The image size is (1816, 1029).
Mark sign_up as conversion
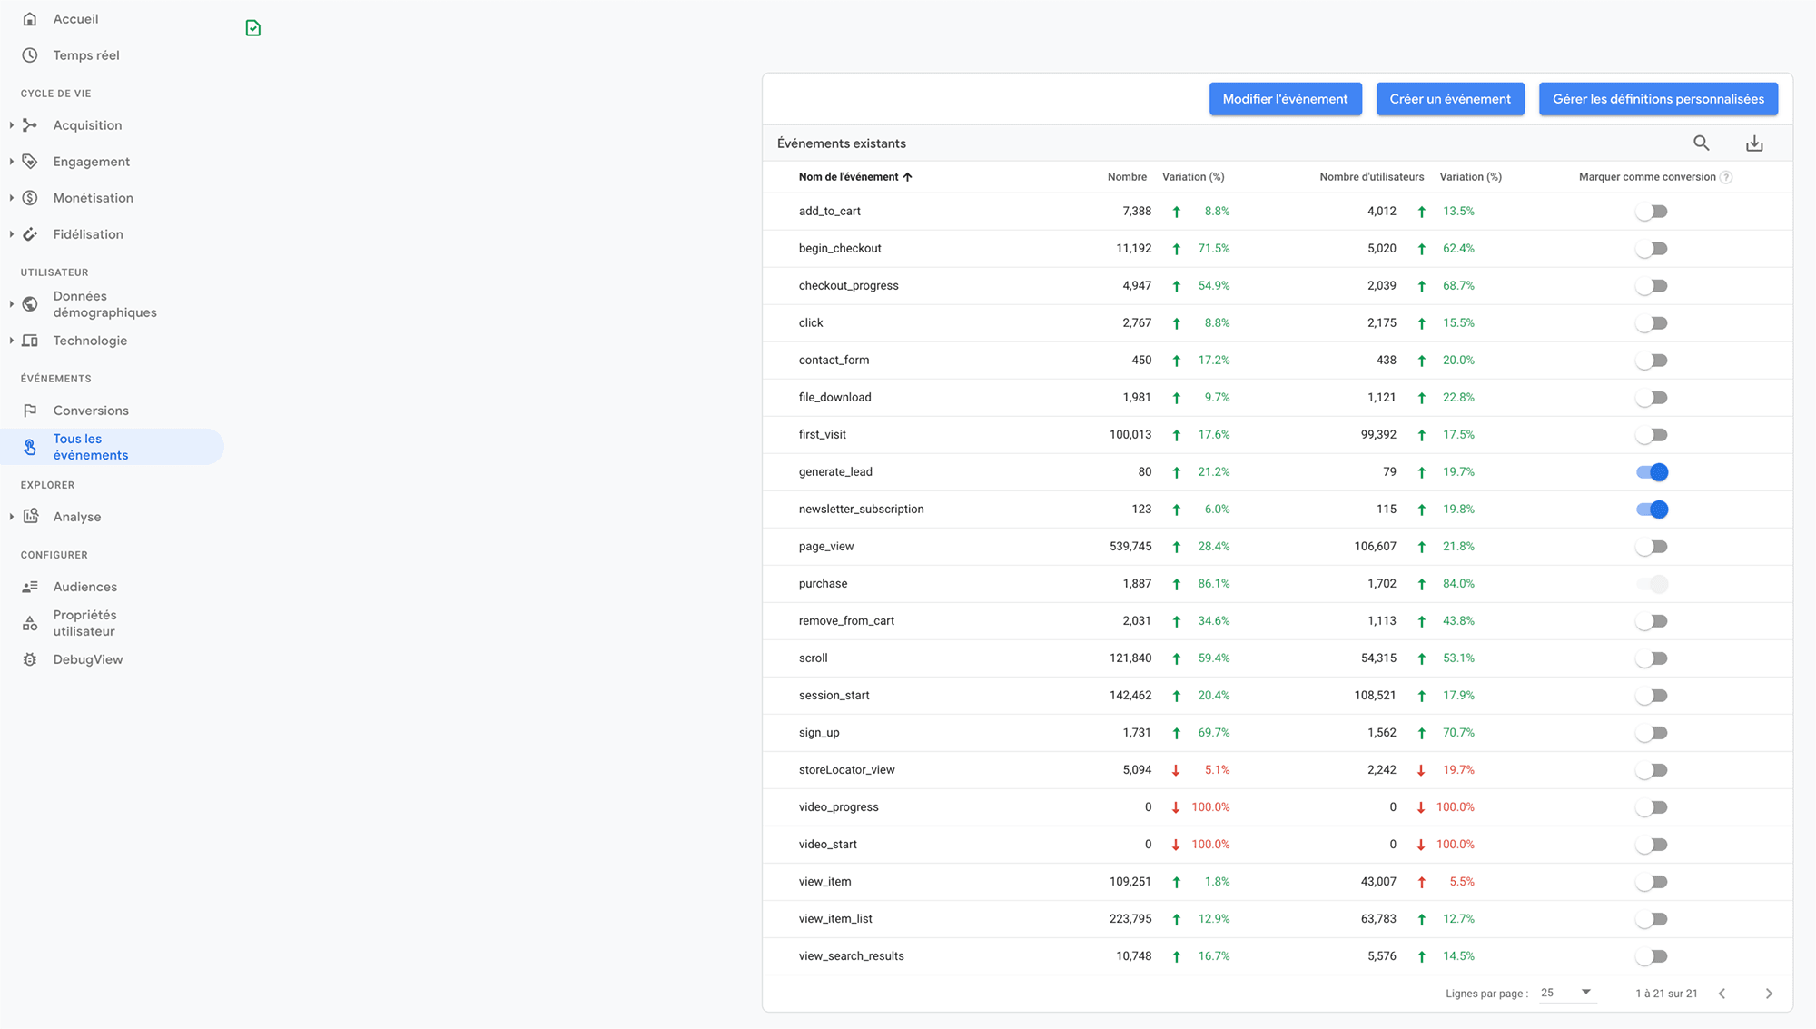[1652, 733]
